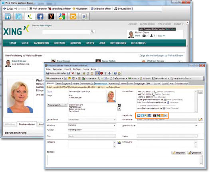Click the copy icon in contact editor toolbar

(88, 73)
